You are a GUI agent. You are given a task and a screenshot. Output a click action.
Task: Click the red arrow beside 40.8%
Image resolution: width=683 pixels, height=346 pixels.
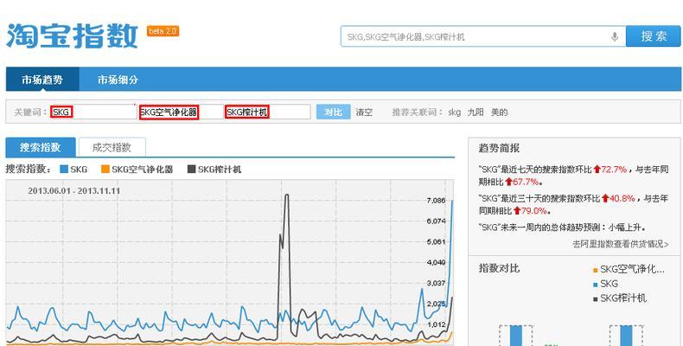click(x=604, y=198)
